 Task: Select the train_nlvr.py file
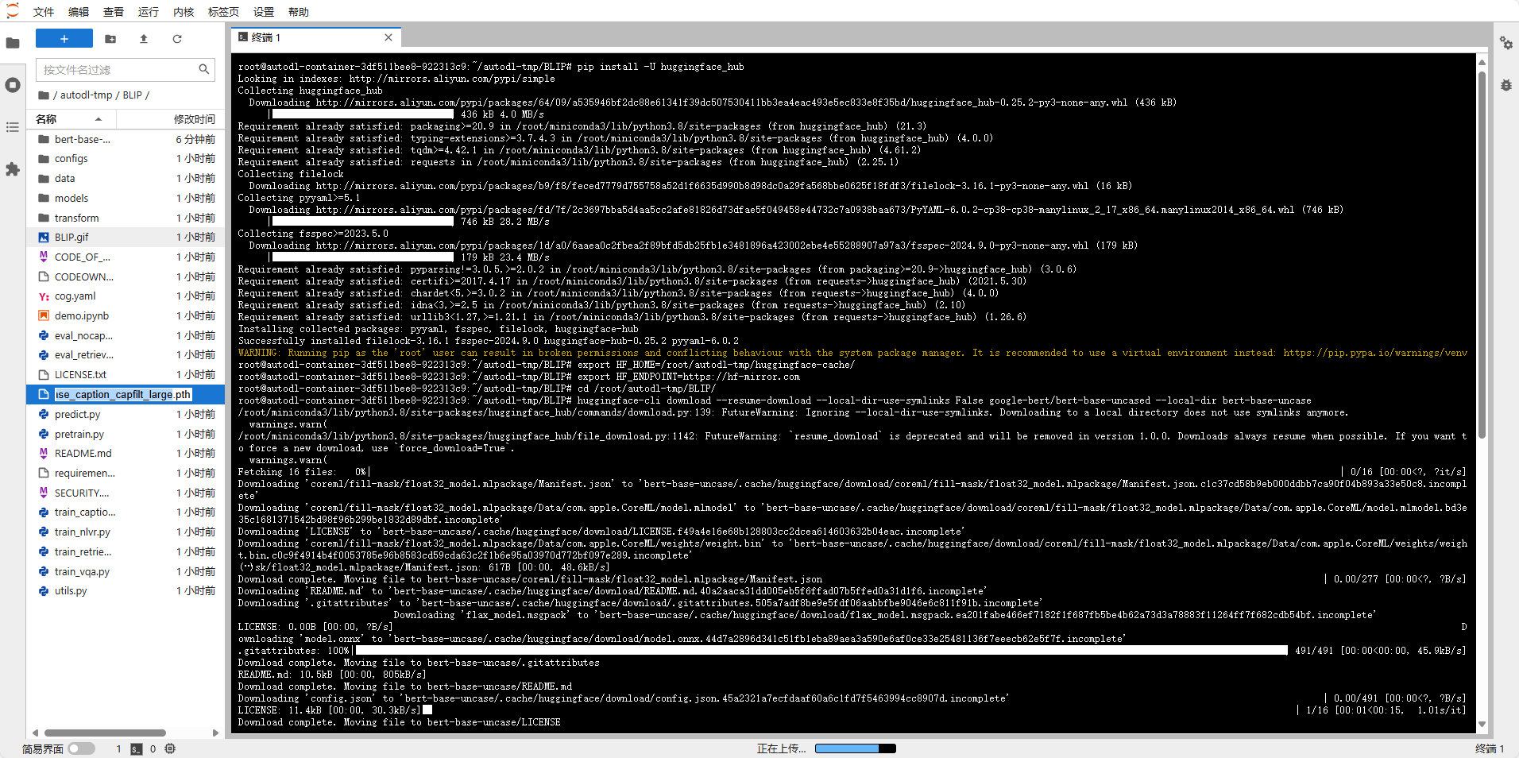click(127, 532)
